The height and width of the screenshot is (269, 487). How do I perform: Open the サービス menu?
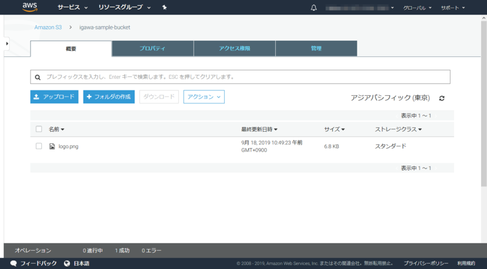tap(72, 7)
